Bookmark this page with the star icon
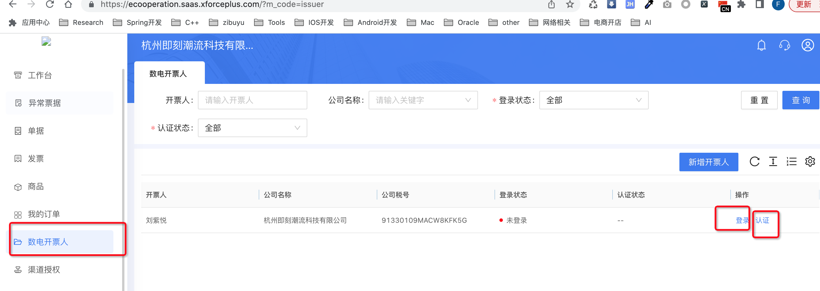 pos(570,4)
